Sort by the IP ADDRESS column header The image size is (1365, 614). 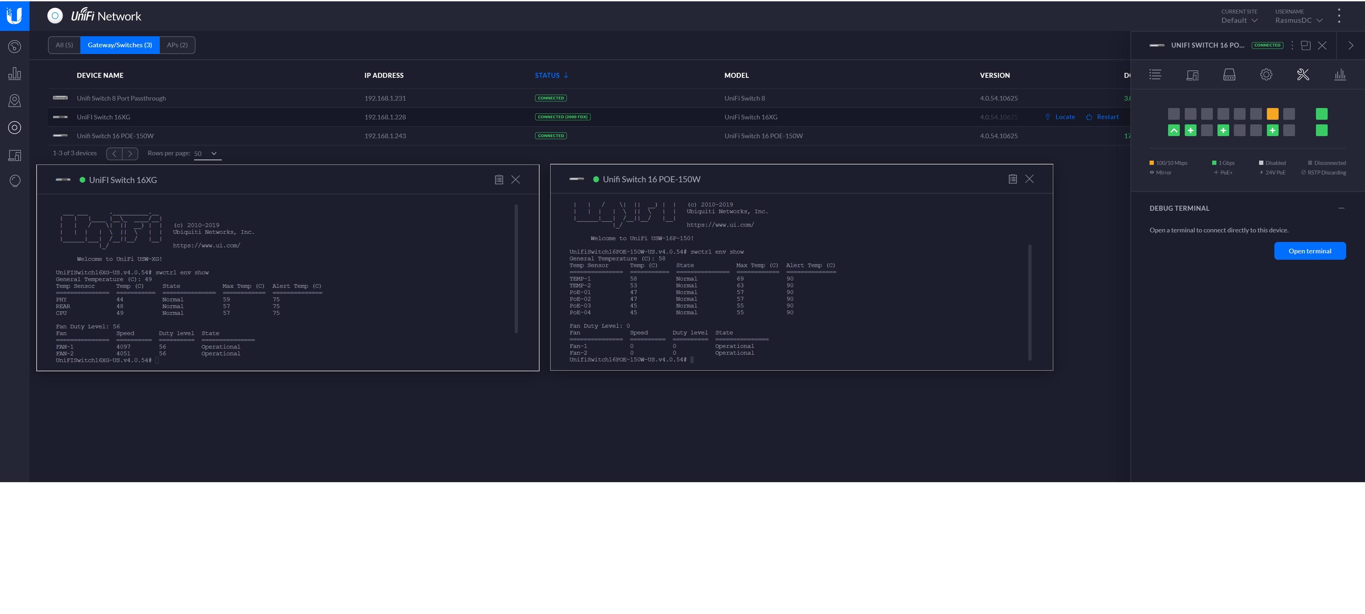(384, 75)
